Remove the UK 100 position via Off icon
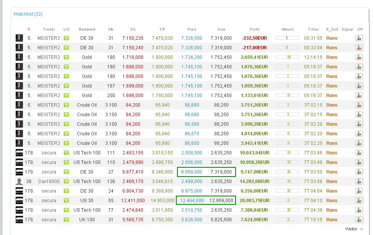The image size is (374, 235). pos(359,220)
